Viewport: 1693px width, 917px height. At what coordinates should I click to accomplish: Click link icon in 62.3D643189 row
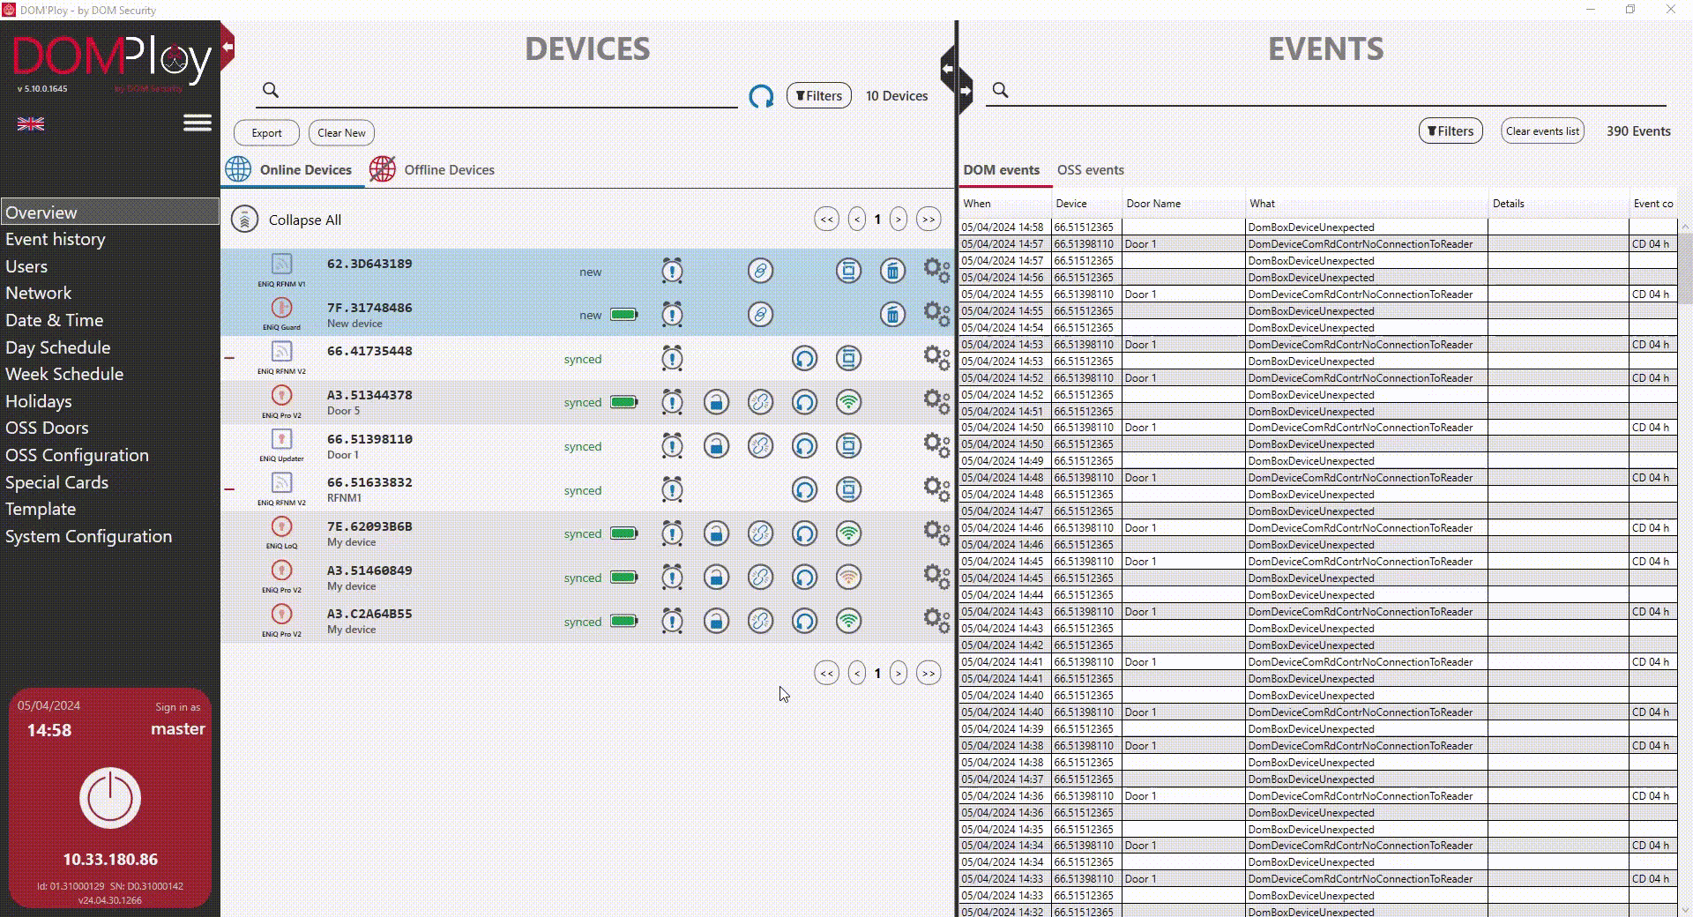760,271
